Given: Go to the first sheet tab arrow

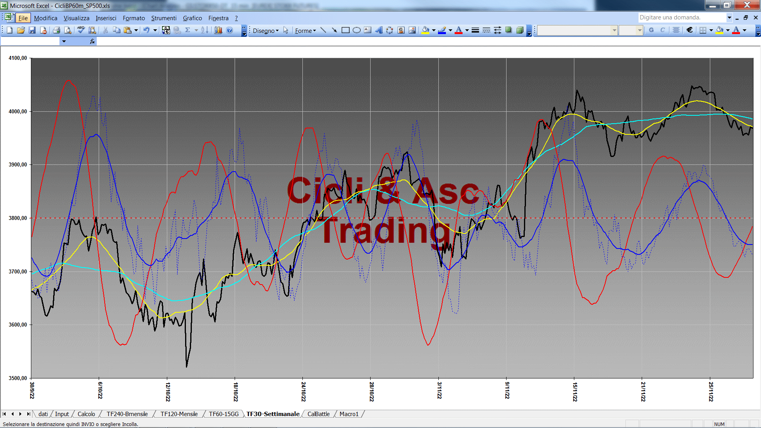Looking at the screenshot, I should 4,414.
